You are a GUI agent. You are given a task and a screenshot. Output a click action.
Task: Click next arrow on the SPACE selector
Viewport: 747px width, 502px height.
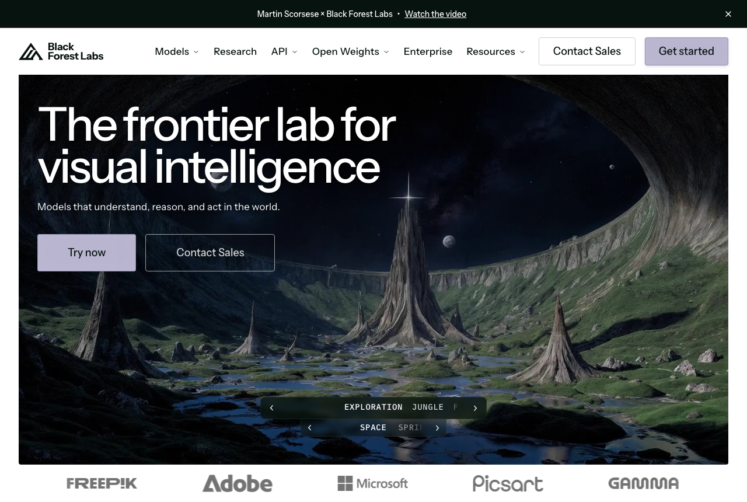coord(437,428)
